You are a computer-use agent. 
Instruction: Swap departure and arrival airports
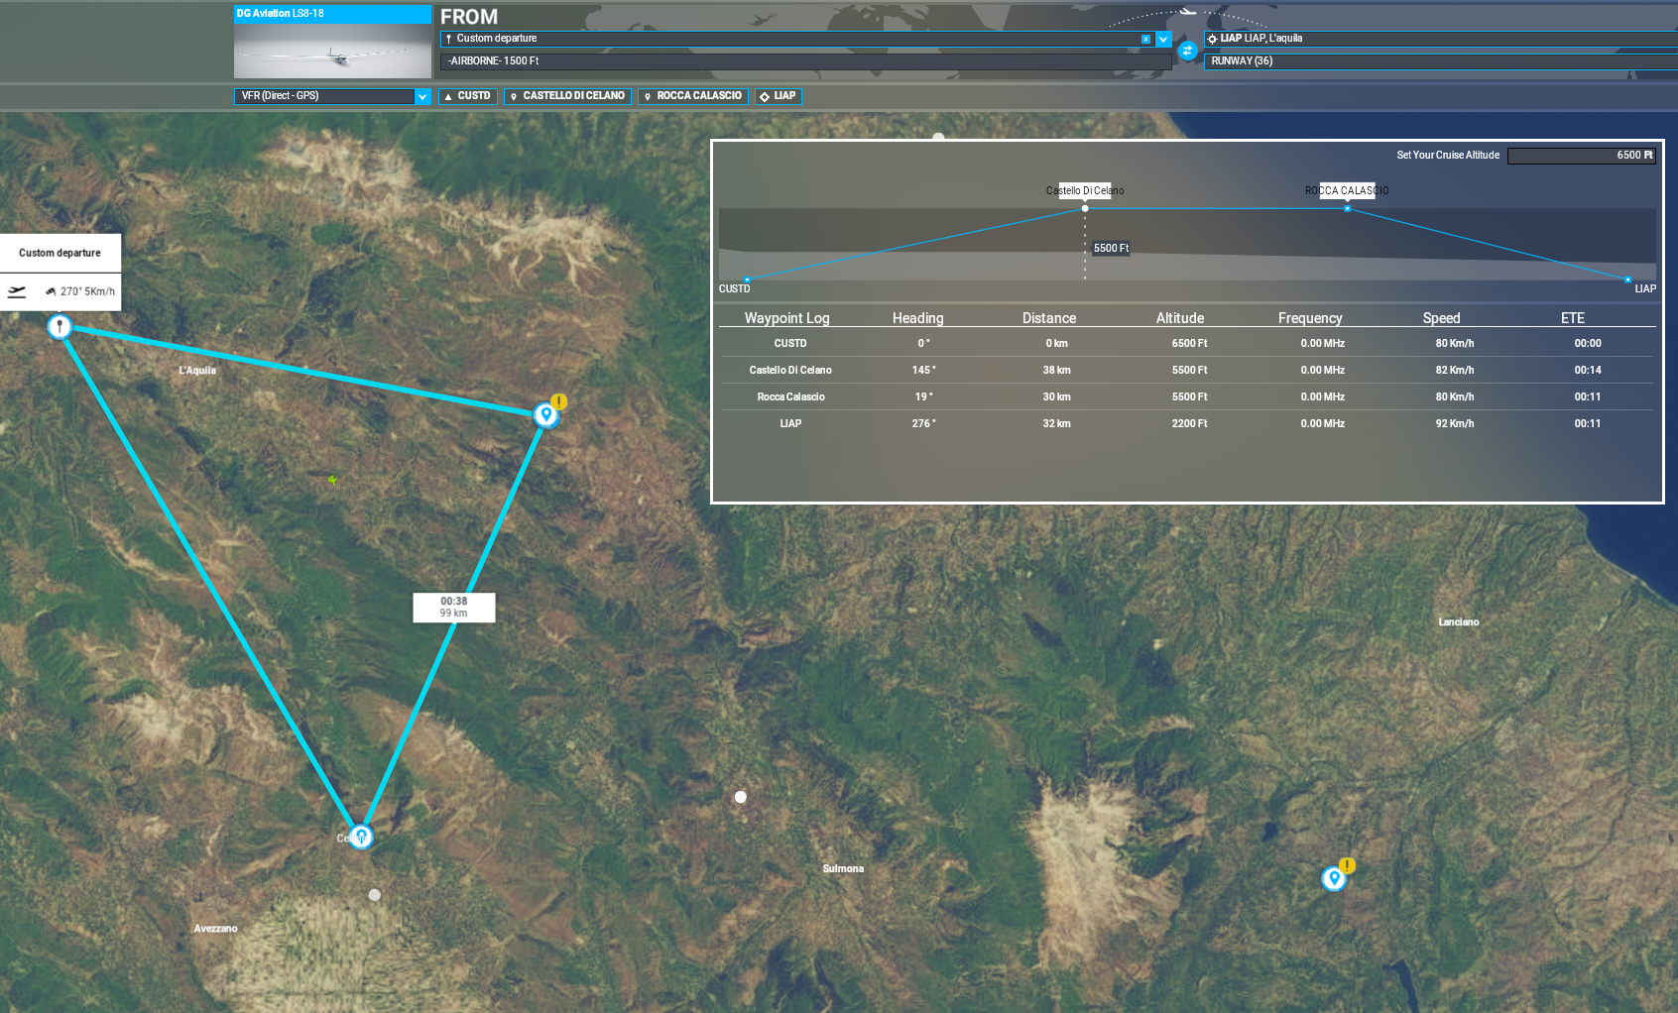coord(1187,50)
